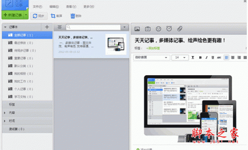
Task: Insert a picture with the image icon
Action: point(137,29)
